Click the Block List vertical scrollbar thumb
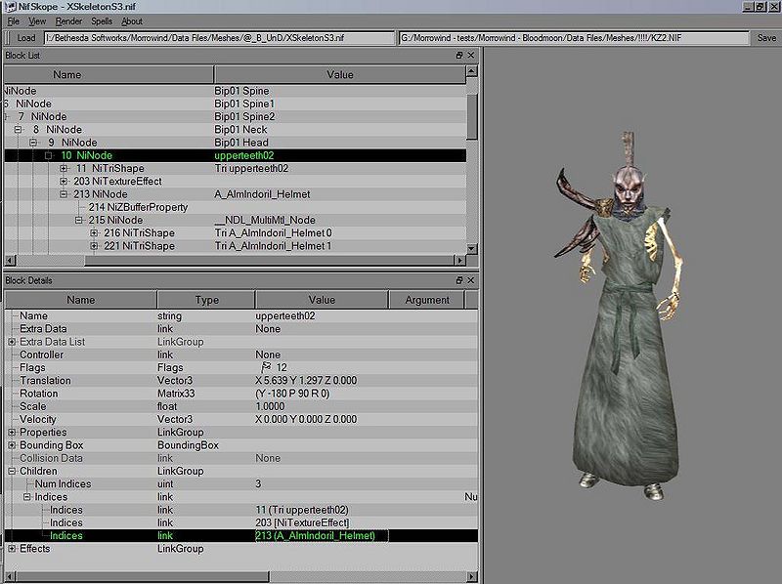 472,115
